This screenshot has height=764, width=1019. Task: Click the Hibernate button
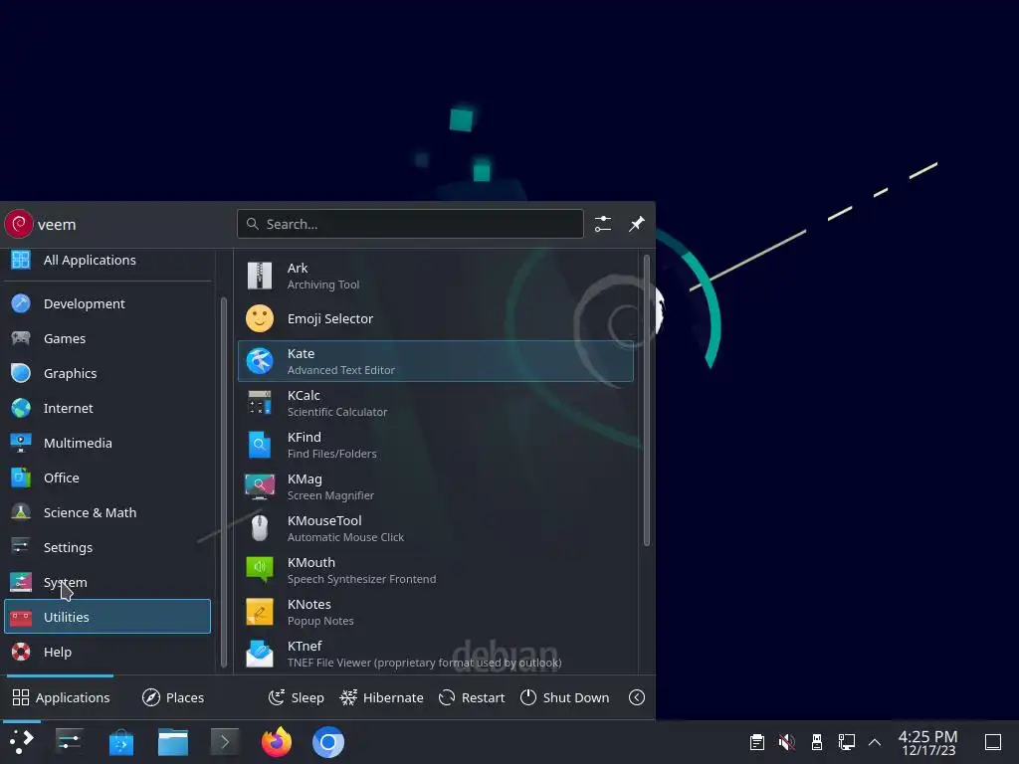pos(381,697)
